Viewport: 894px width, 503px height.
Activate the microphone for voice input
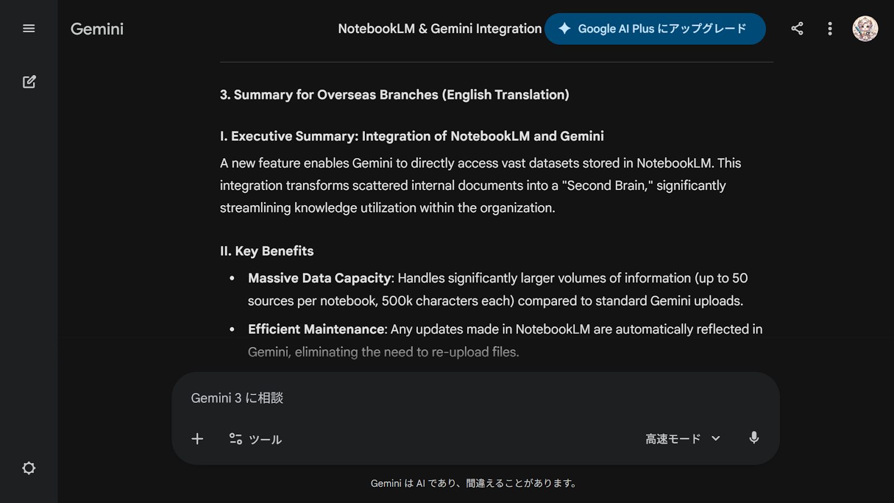[x=754, y=438]
